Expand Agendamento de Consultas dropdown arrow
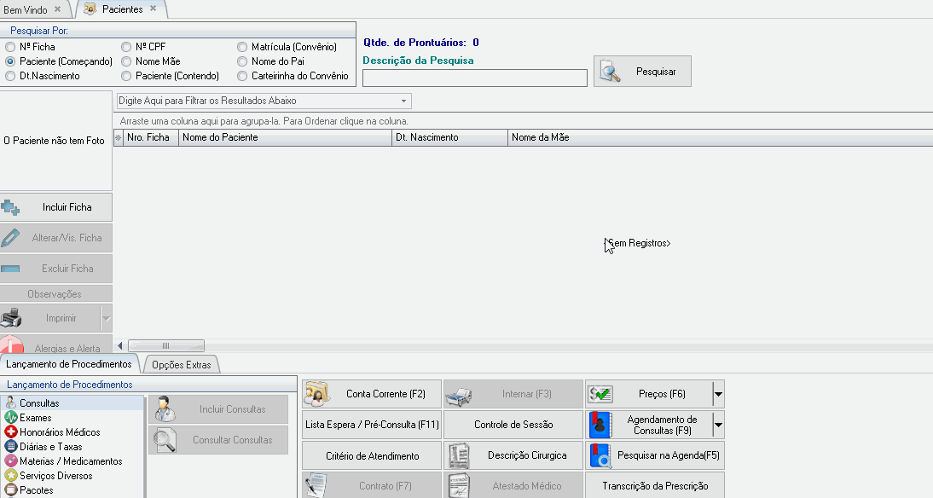The height and width of the screenshot is (498, 933). [x=718, y=425]
